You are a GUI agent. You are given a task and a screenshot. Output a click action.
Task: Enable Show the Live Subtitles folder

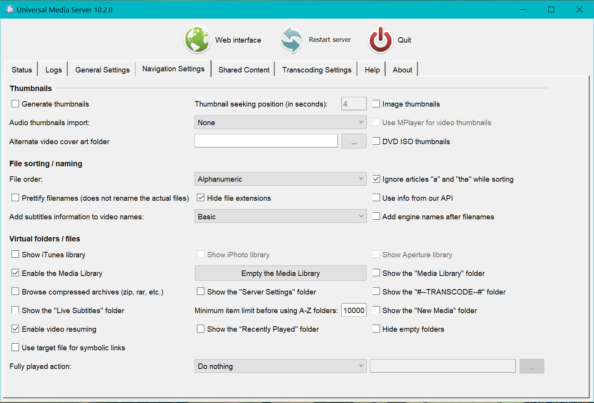click(x=16, y=310)
